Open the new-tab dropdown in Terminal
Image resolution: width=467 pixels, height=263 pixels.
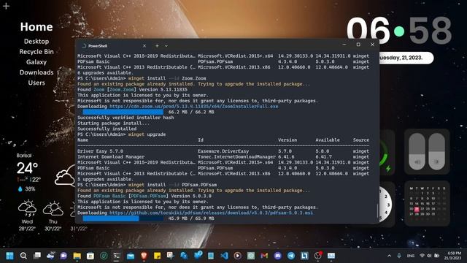[x=166, y=46]
